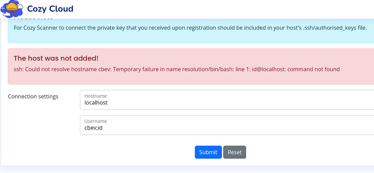Viewport: 374px width, 173px height.
Task: Click the 'Connection settings' label
Action: click(33, 96)
